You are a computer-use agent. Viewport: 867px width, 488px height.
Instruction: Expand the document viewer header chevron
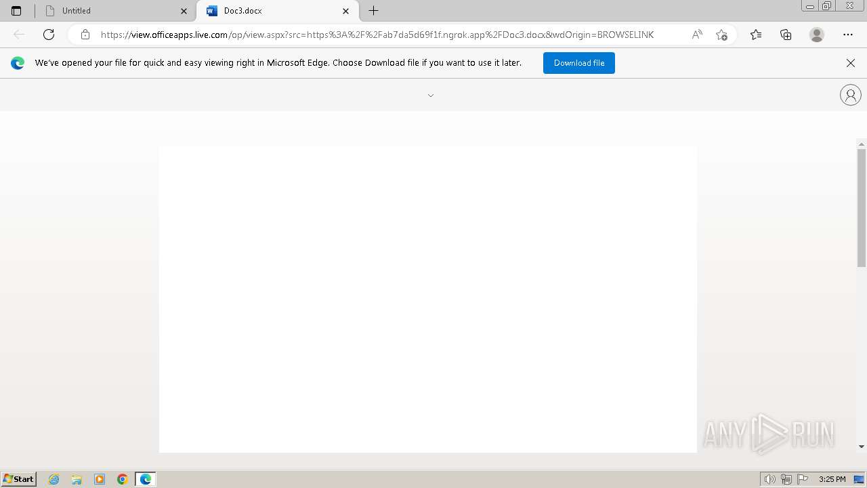point(431,96)
